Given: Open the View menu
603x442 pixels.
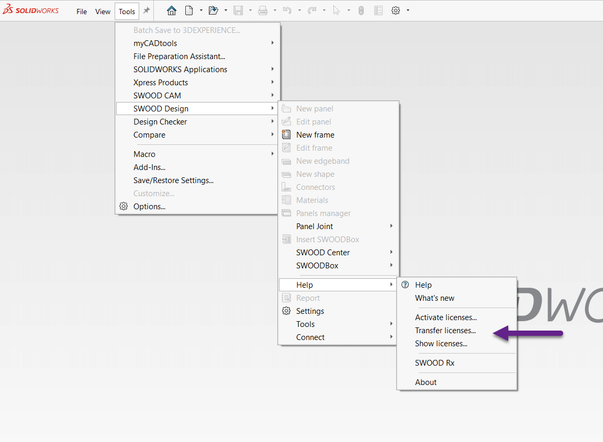Looking at the screenshot, I should [103, 12].
